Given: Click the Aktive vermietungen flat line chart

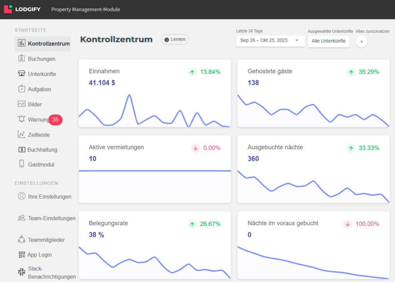Looking at the screenshot, I should tap(155, 171).
